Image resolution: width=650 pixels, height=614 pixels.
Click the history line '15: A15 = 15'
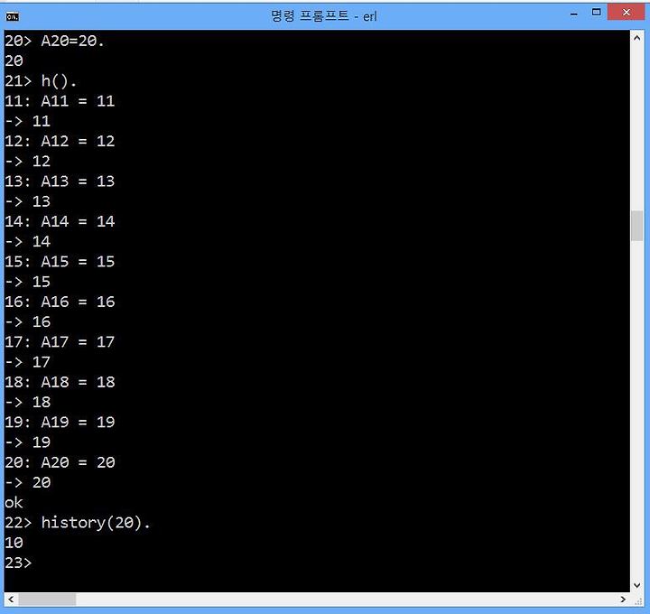tap(60, 262)
